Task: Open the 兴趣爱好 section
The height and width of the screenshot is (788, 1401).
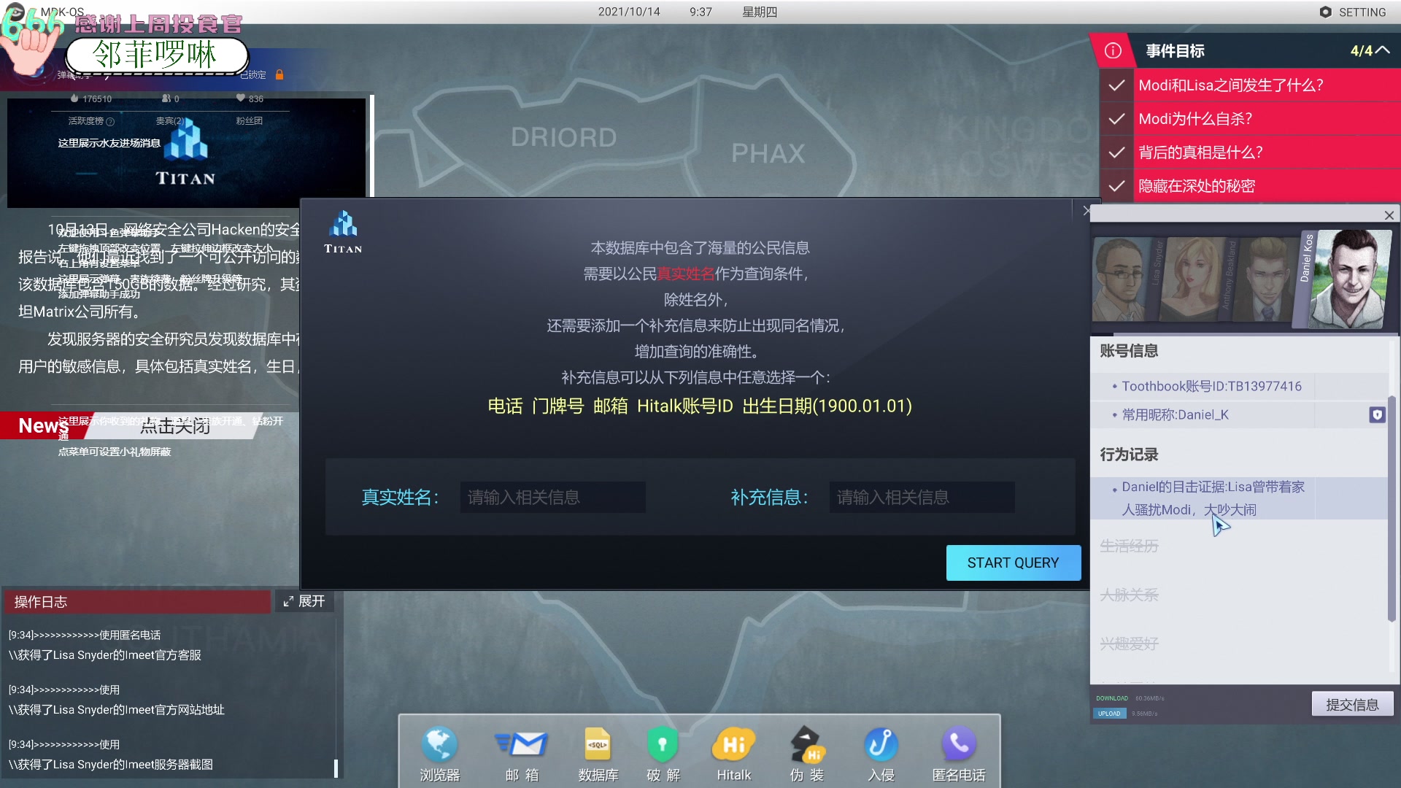Action: click(1129, 644)
